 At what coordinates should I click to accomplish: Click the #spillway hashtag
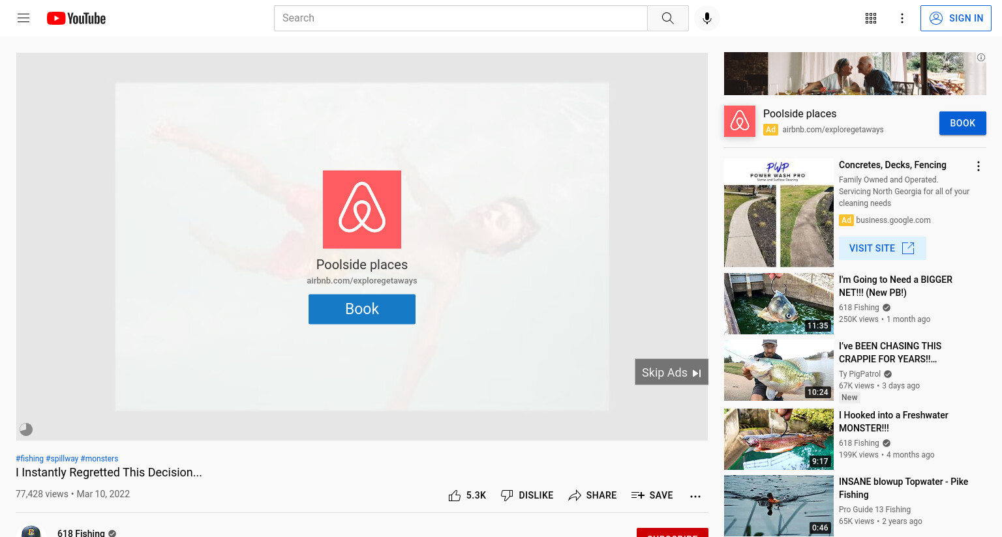point(62,459)
